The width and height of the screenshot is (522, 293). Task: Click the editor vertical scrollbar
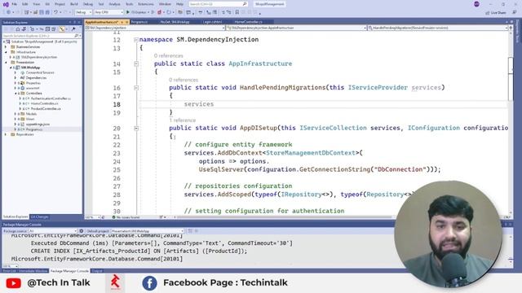point(511,123)
